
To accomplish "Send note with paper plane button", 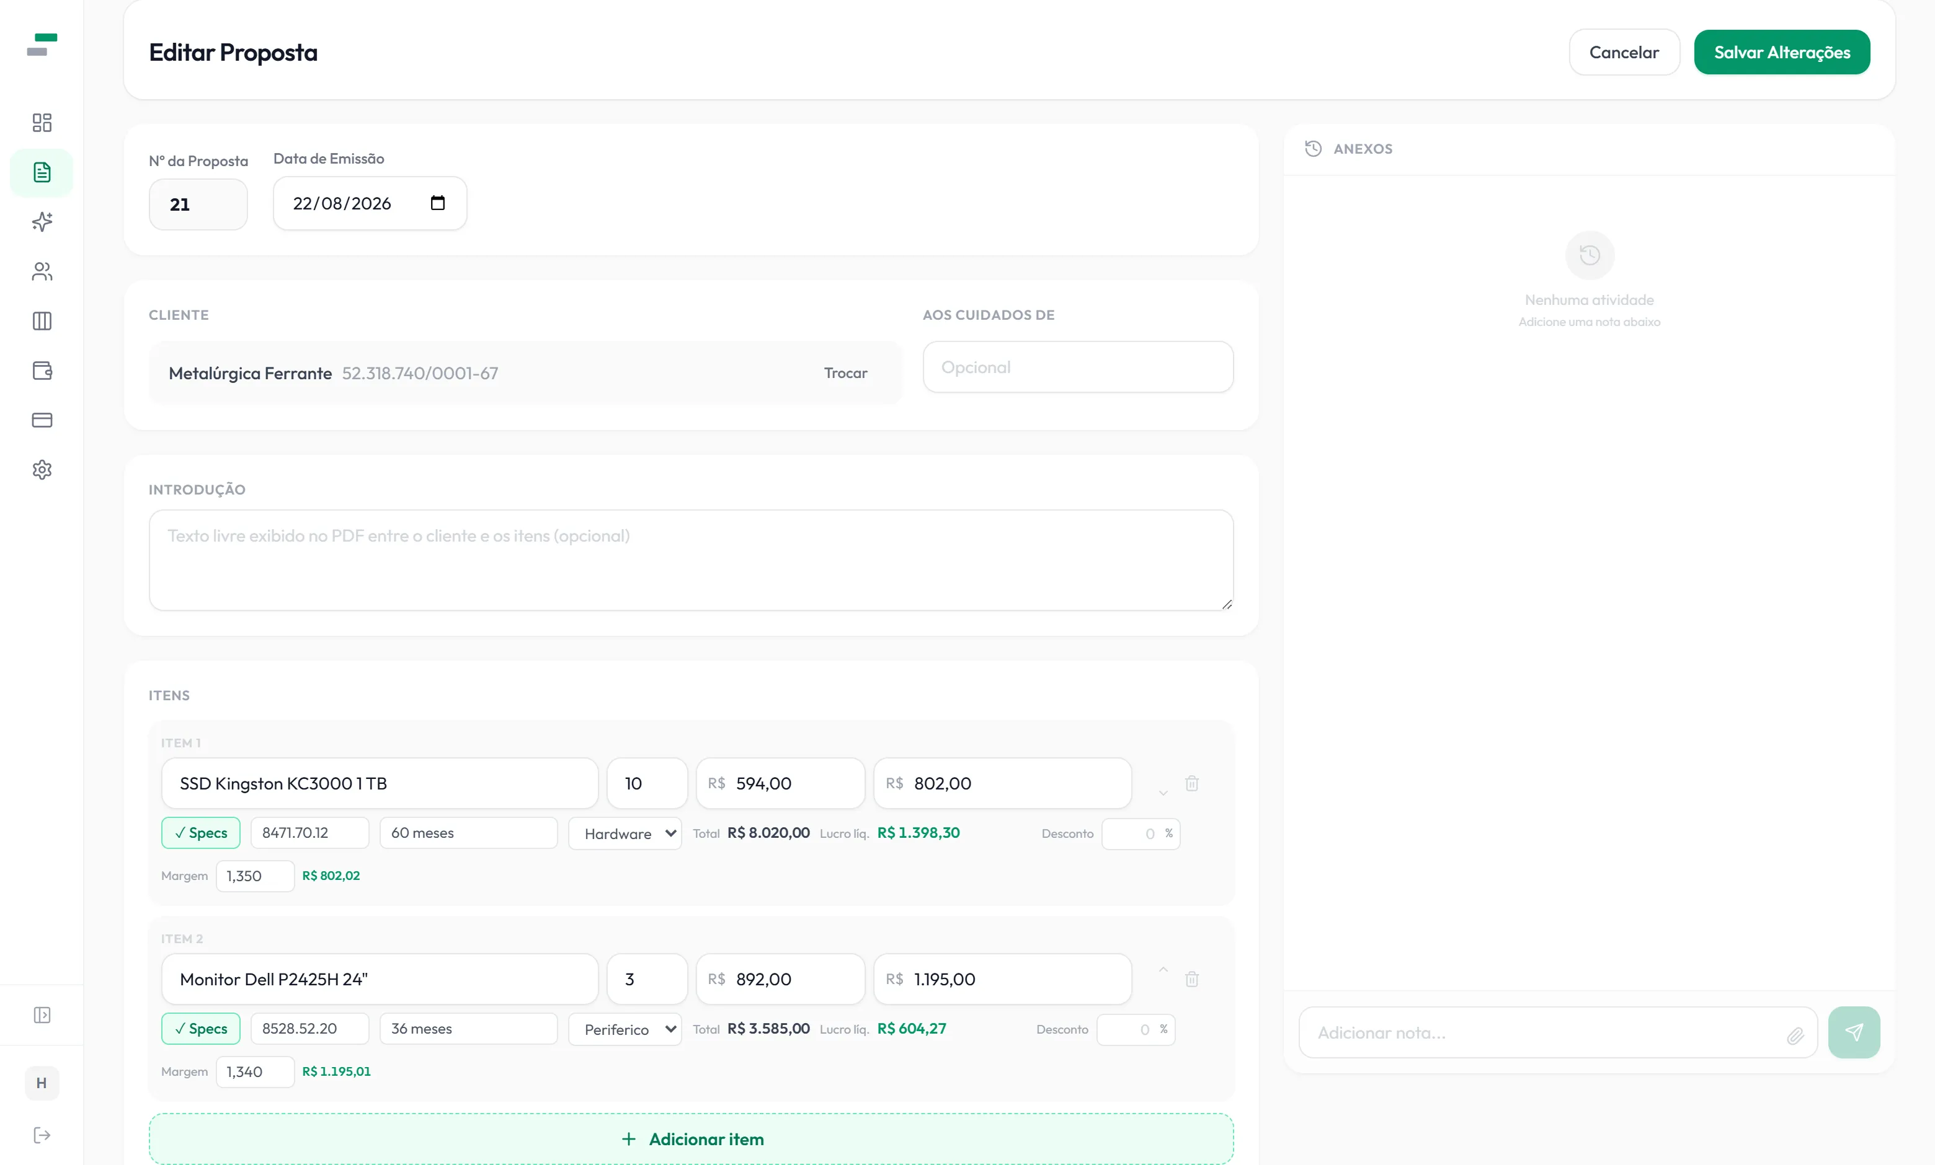I will [1854, 1032].
